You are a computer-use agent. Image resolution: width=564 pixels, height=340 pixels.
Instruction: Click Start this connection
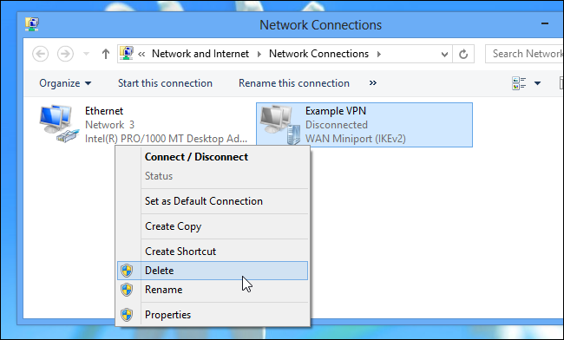coord(165,83)
